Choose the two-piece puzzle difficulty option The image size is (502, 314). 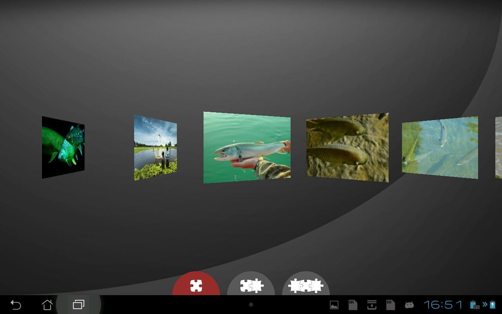click(251, 285)
